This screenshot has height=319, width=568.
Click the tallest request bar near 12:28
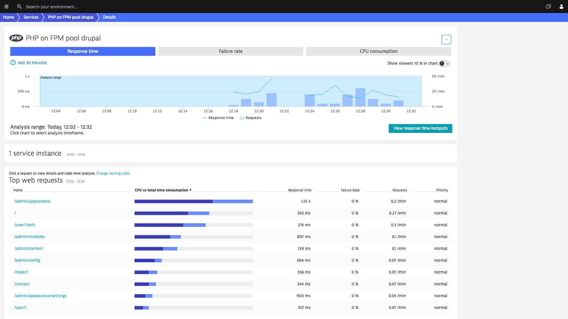pos(360,97)
